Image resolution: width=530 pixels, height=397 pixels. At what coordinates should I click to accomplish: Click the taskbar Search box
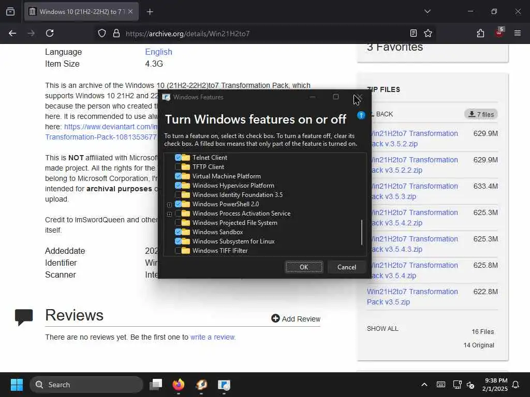pos(86,385)
